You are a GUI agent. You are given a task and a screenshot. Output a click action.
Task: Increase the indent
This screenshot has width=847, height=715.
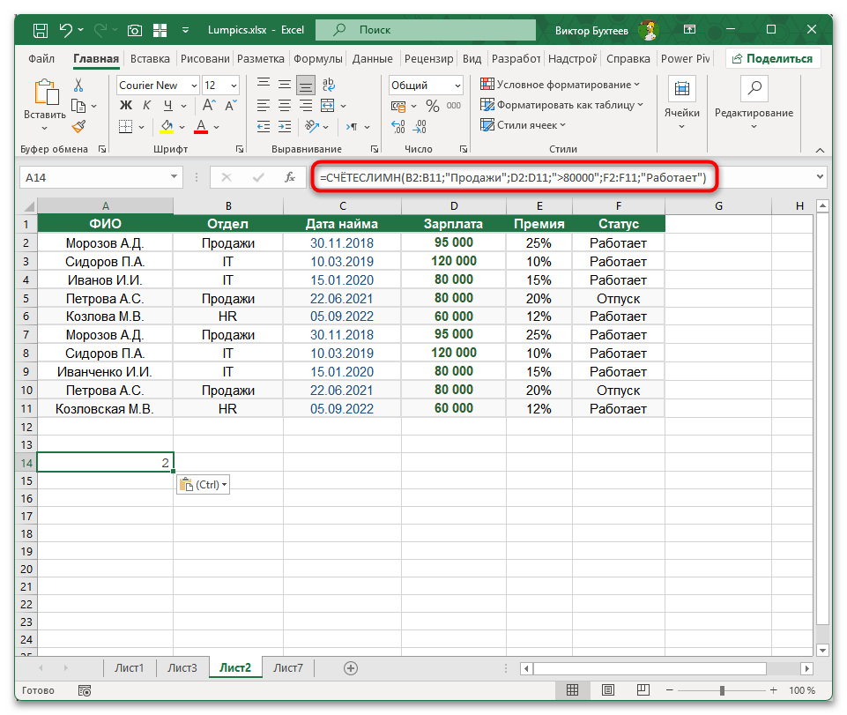coord(285,127)
